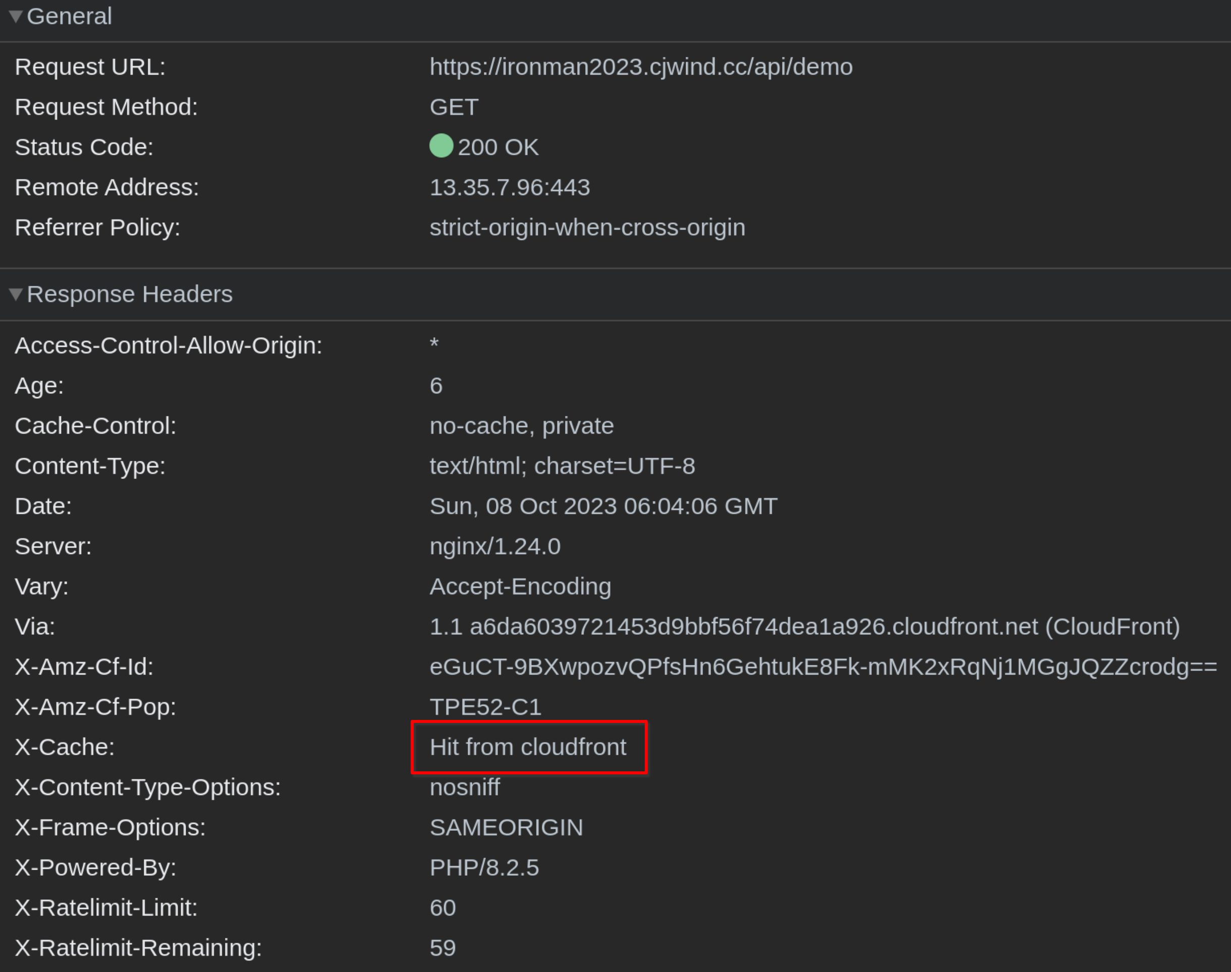The image size is (1231, 972).
Task: Click the strict-origin-when-cross-origin referrer policy value
Action: 587,228
